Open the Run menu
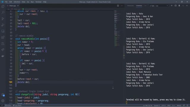This screenshot has width=190, height=107. 32,2
